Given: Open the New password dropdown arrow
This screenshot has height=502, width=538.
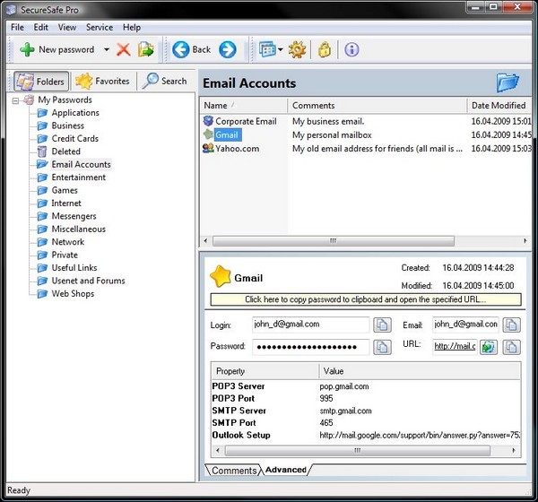Looking at the screenshot, I should [107, 49].
